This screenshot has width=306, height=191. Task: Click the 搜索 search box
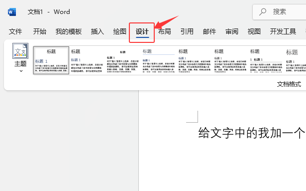tap(280, 12)
